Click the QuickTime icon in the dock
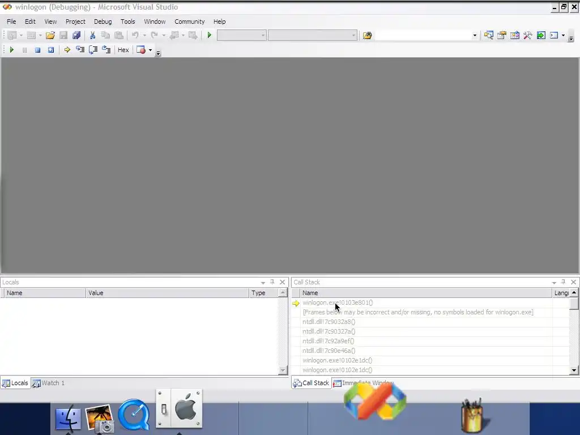 click(x=134, y=415)
